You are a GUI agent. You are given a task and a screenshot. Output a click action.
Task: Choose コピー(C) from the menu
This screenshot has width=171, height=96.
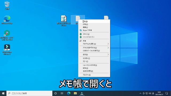point(94,61)
